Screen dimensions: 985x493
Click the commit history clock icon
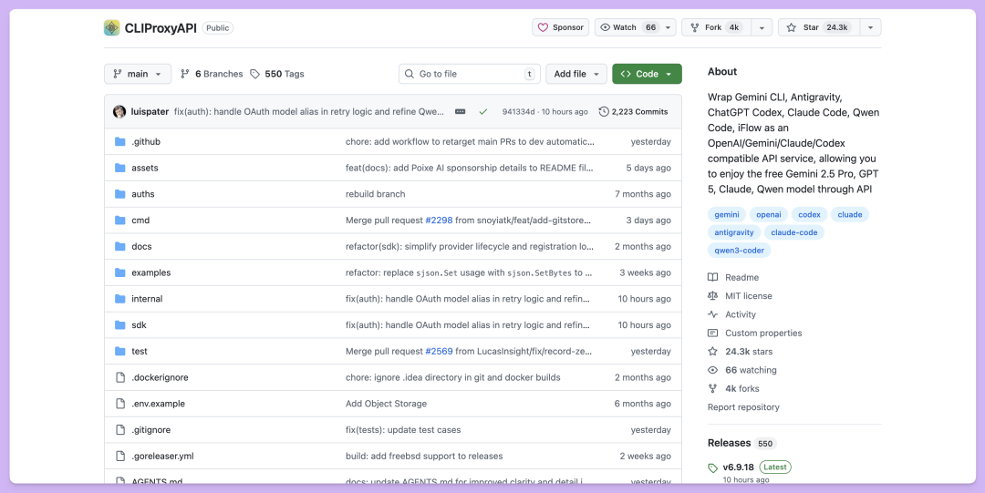(604, 112)
